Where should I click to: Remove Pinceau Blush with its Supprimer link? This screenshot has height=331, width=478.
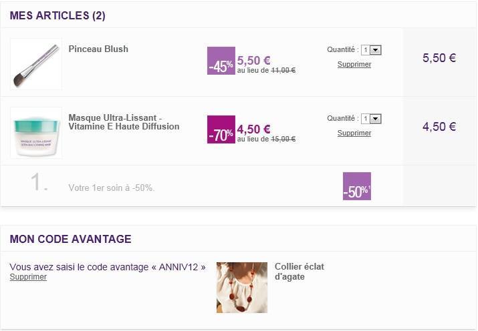[x=354, y=65]
